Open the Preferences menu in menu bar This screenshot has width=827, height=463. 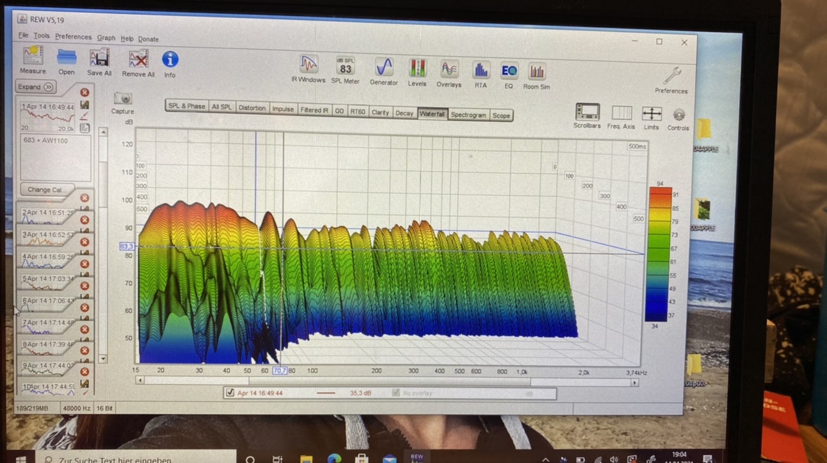pos(73,37)
